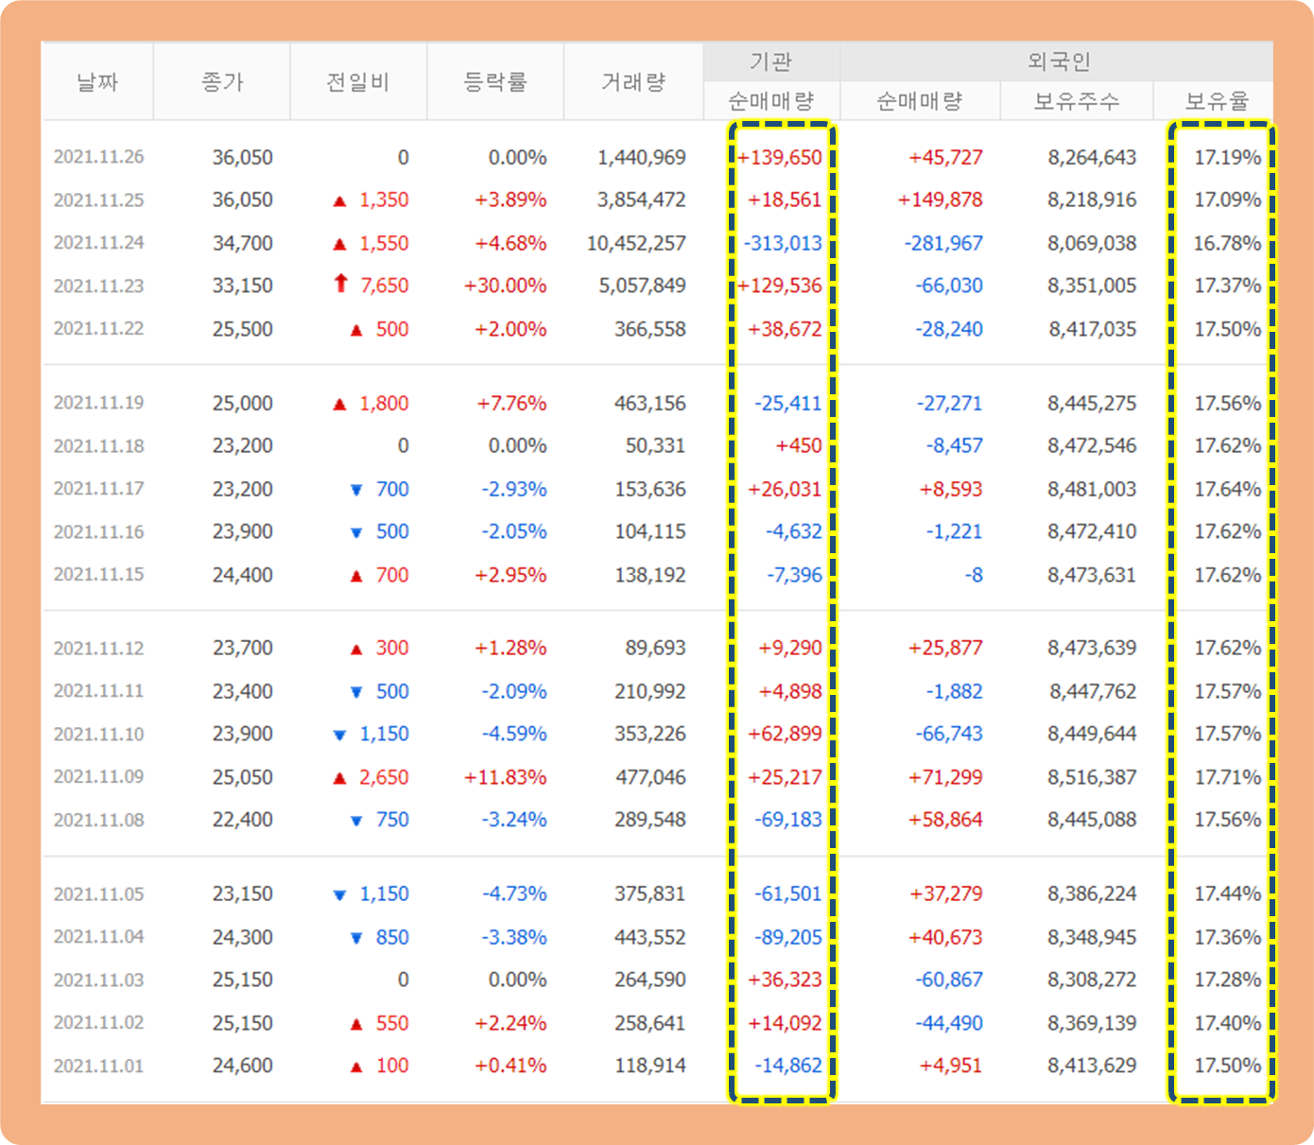Screen dimensions: 1314x1145
Task: Select the date 2021.11.22
Action: [x=99, y=329]
